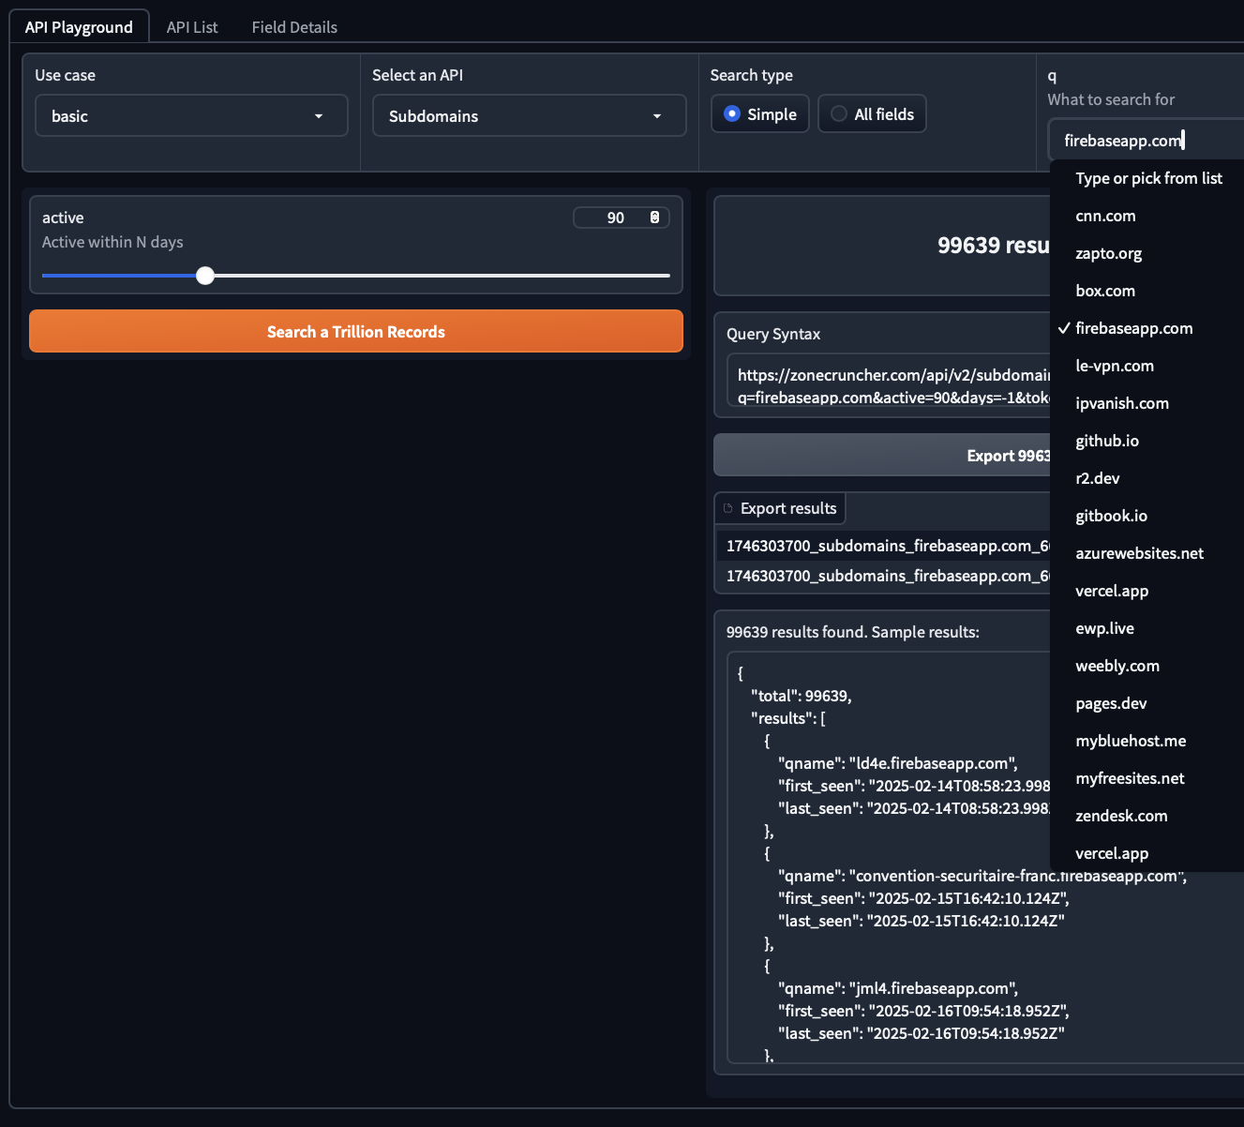Viewport: 1244px width, 1127px height.
Task: Click the ld4e.firebaseapp.com qname line
Action: pos(898,763)
